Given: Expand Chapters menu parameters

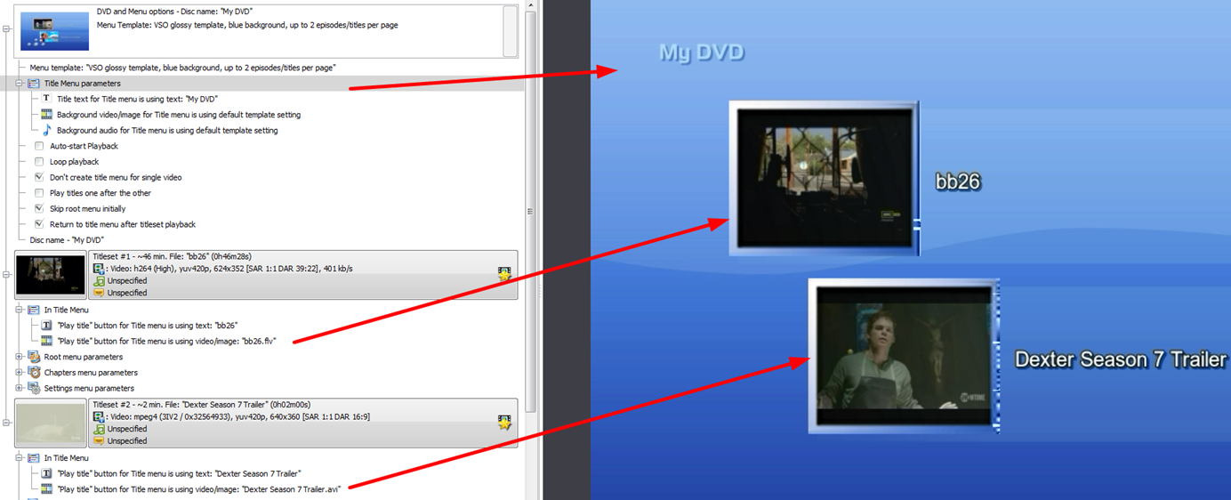Looking at the screenshot, I should pos(20,372).
